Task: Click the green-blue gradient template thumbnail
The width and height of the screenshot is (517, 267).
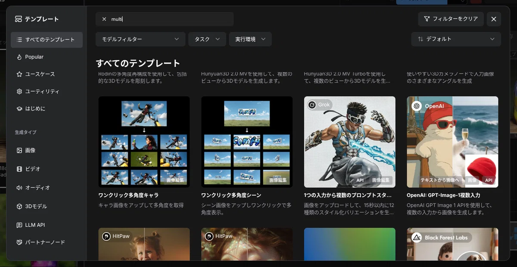Action: tap(350, 244)
